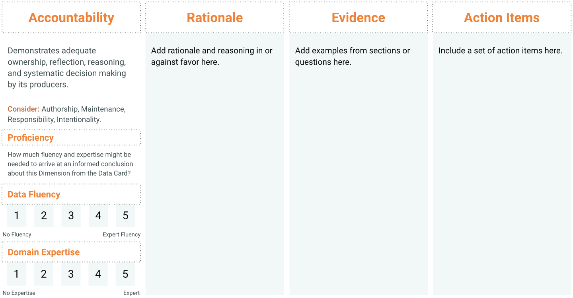
Task: Select Domain Expertise rating 1
Action: [17, 274]
